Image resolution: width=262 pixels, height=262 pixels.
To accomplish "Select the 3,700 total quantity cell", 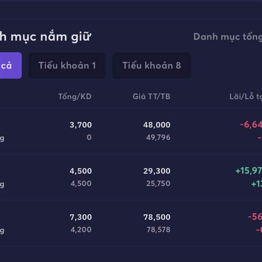I will 80,125.
